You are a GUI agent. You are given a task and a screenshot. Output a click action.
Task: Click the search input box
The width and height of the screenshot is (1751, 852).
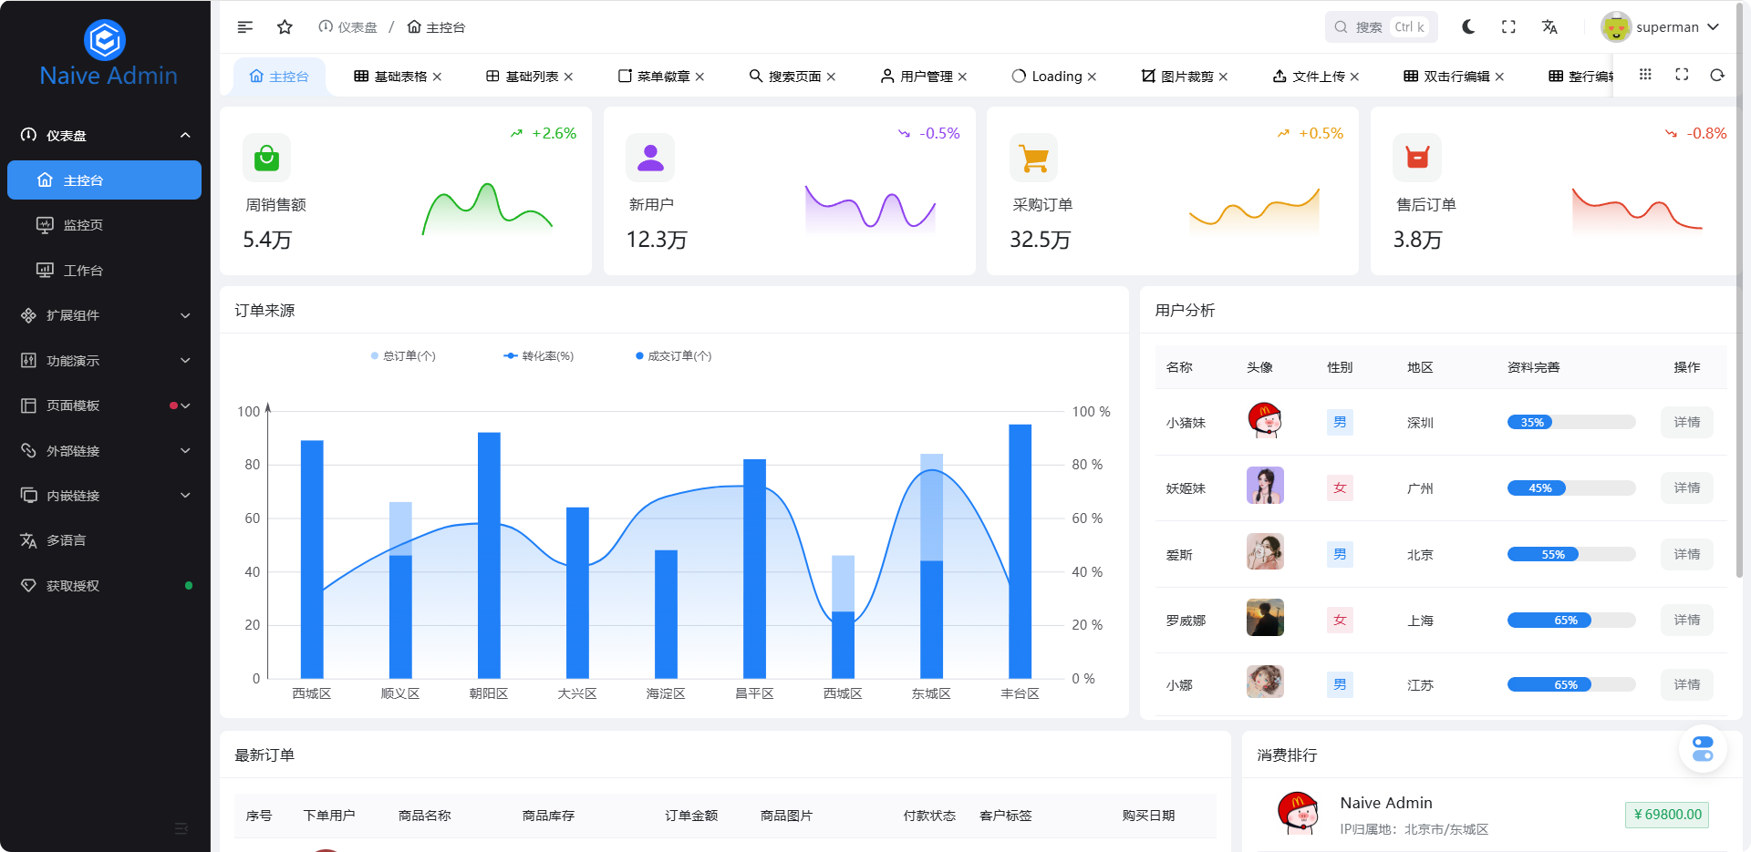coord(1380,27)
